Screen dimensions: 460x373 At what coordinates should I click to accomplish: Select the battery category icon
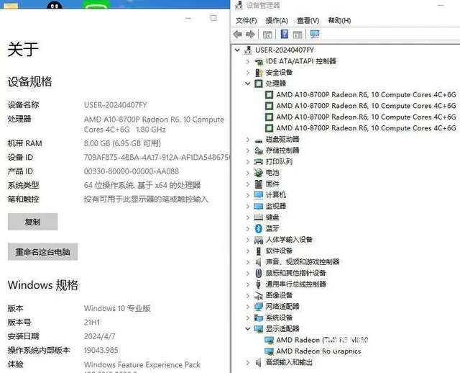(259, 173)
